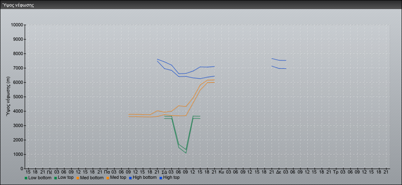This screenshot has width=402, height=185.
Task: Click the green swatch beside Low top
Action: coord(55,178)
